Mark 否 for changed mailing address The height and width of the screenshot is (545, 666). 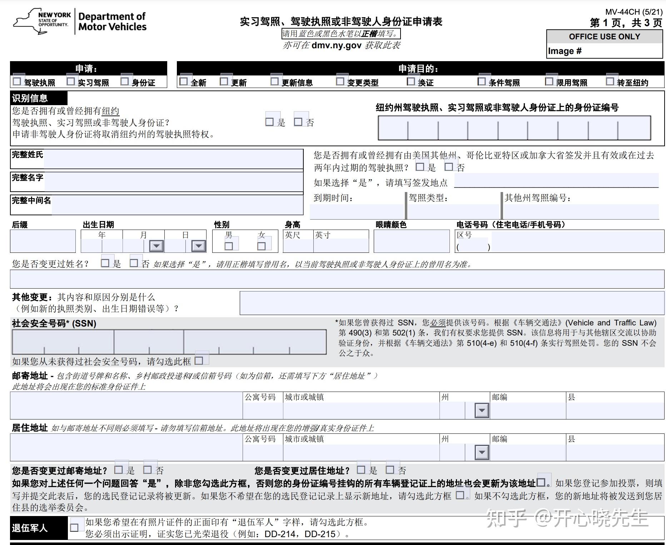[x=147, y=470]
